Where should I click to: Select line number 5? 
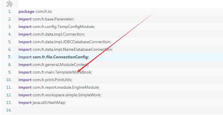click(10, 42)
